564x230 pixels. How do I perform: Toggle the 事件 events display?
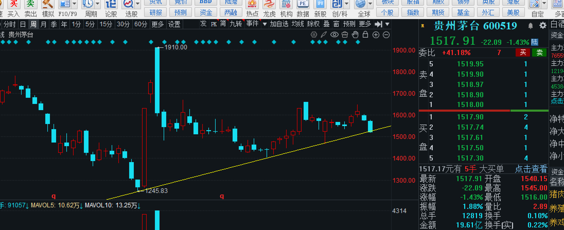(x=252, y=24)
